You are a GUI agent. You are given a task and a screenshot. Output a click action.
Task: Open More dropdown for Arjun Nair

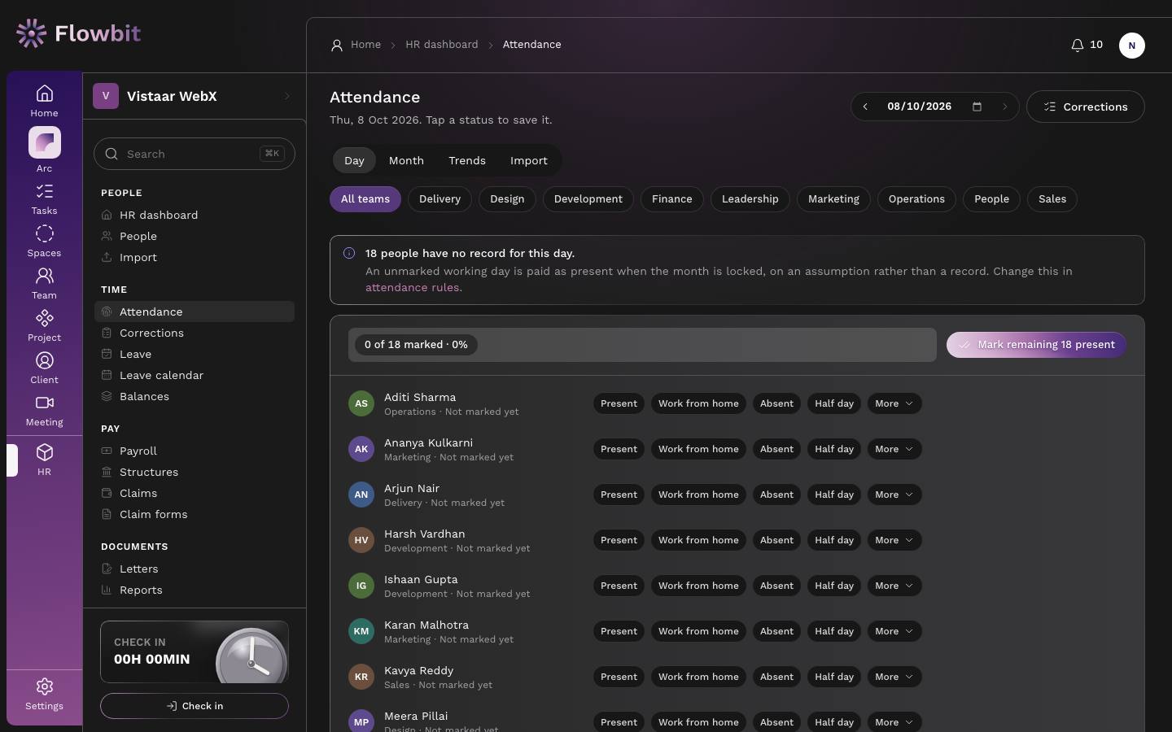(894, 495)
